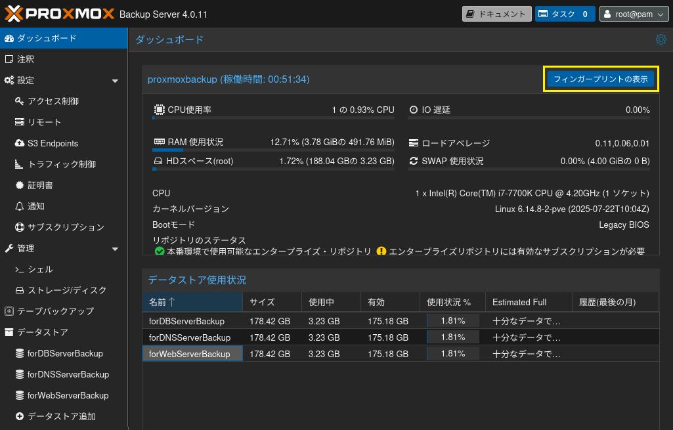This screenshot has height=430, width=673.
Task: Click the Intel Core i7-7700K CPU text
Action: tap(532, 193)
